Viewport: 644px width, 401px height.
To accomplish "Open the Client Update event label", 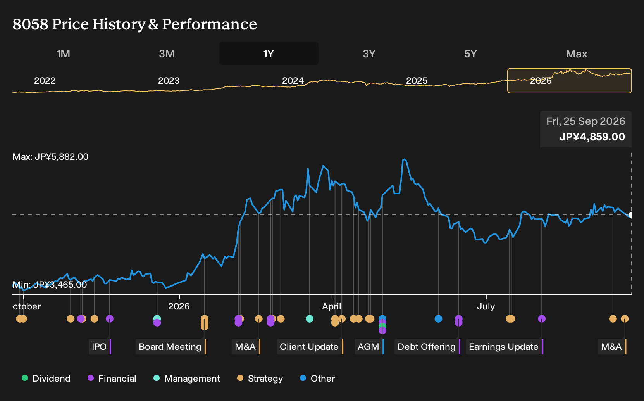I will pyautogui.click(x=310, y=347).
